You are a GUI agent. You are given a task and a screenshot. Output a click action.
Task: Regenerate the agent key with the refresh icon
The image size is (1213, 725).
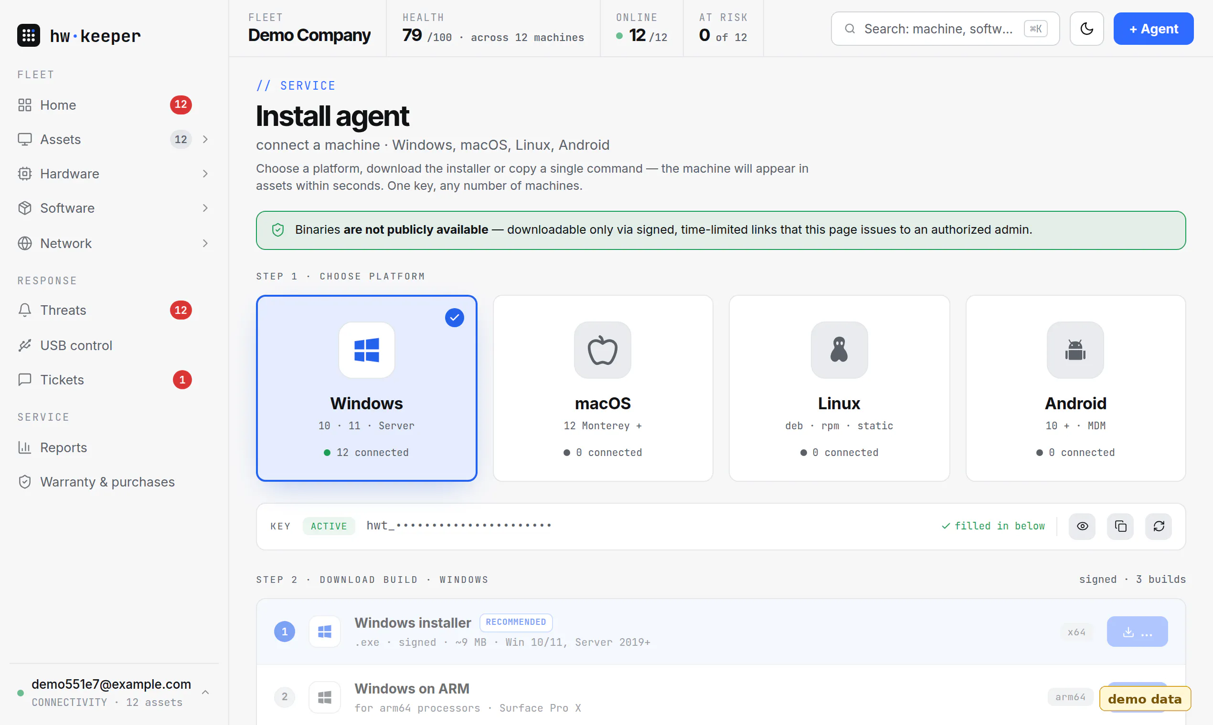[1158, 526]
